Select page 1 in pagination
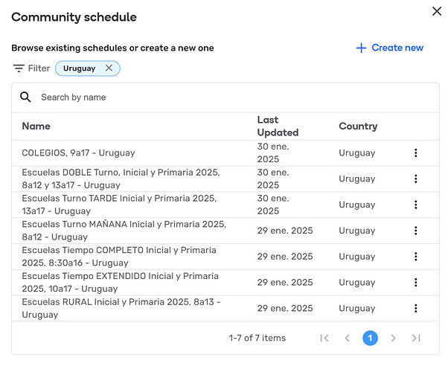 tap(370, 338)
